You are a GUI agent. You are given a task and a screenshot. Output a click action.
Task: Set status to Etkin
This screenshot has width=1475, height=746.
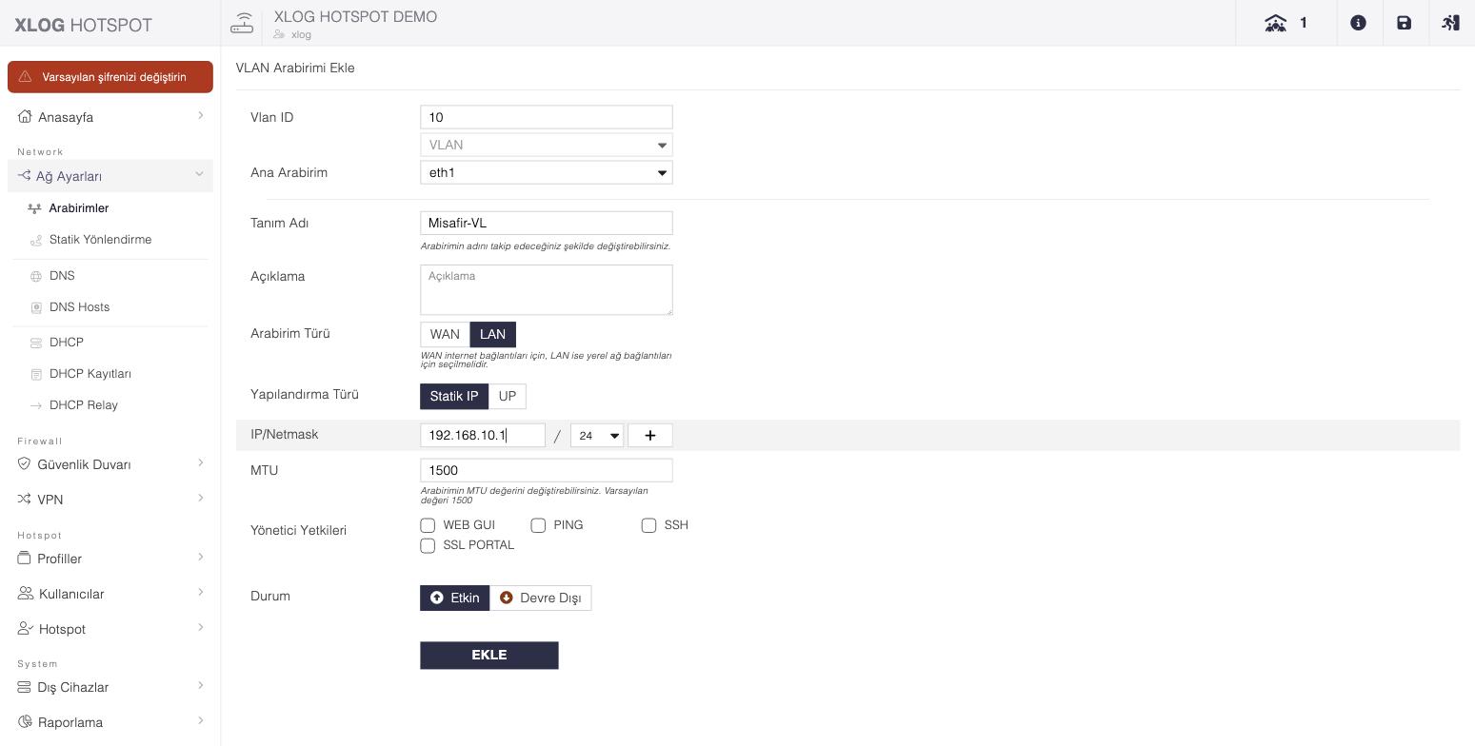pos(455,598)
